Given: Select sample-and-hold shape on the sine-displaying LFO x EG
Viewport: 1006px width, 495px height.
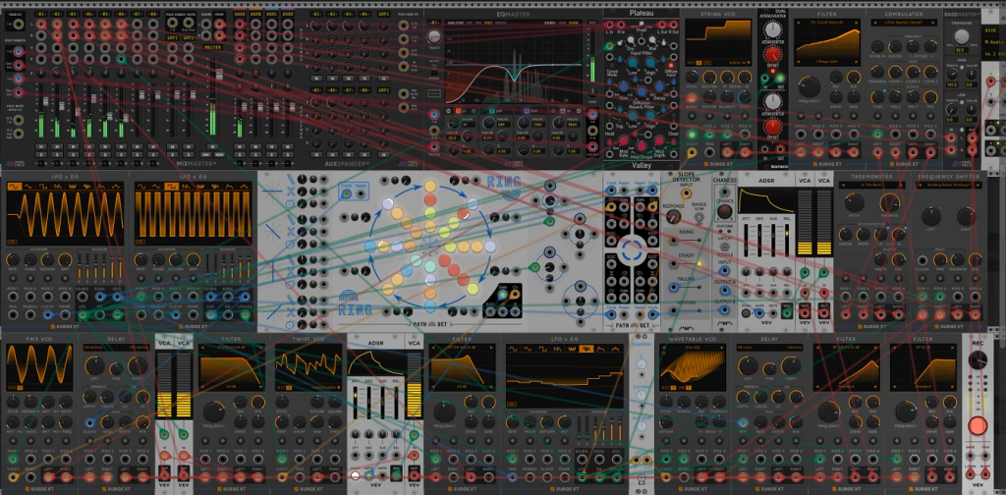Looking at the screenshot, I should 87,186.
